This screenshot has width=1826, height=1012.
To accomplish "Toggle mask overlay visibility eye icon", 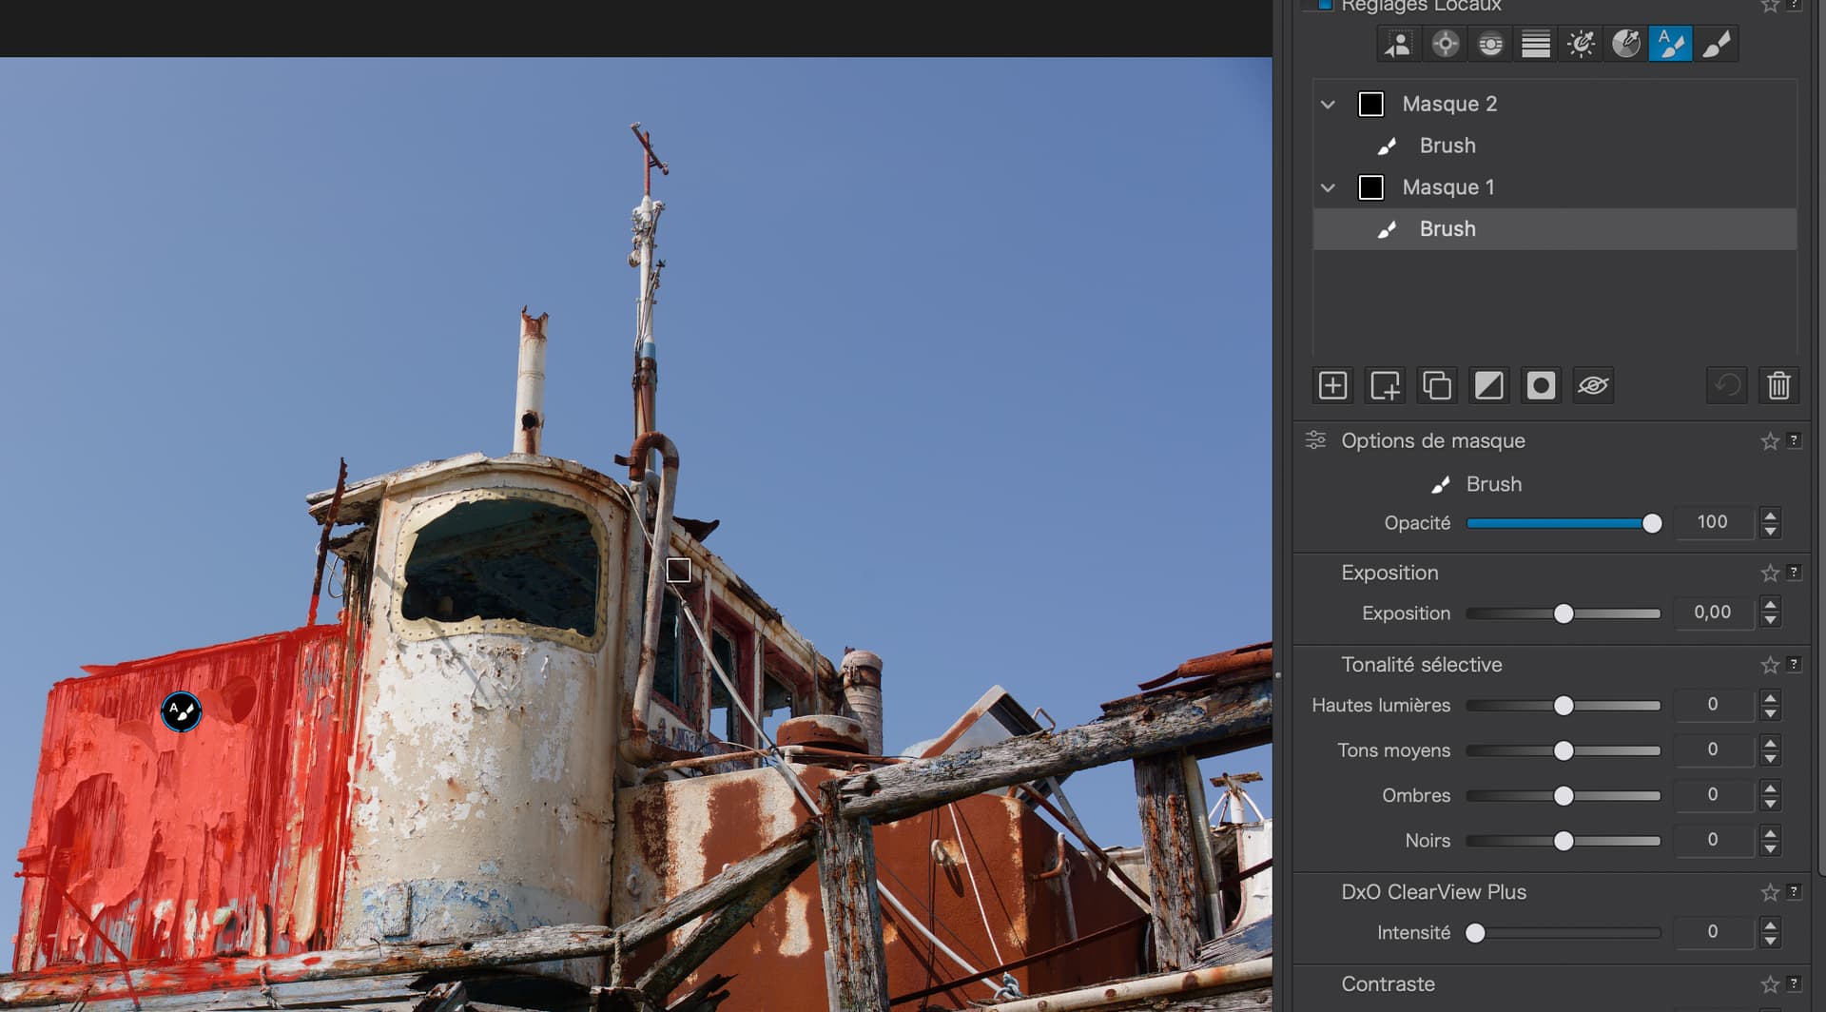I will [x=1592, y=385].
